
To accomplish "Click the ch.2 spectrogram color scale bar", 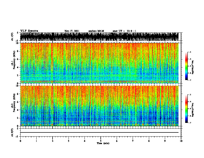I will 186,109.
